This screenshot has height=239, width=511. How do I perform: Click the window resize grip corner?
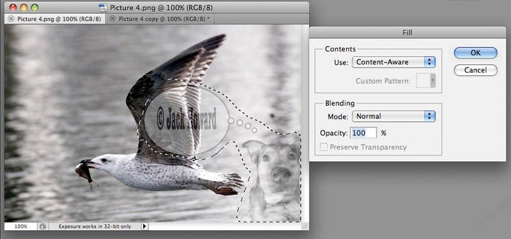click(x=305, y=226)
